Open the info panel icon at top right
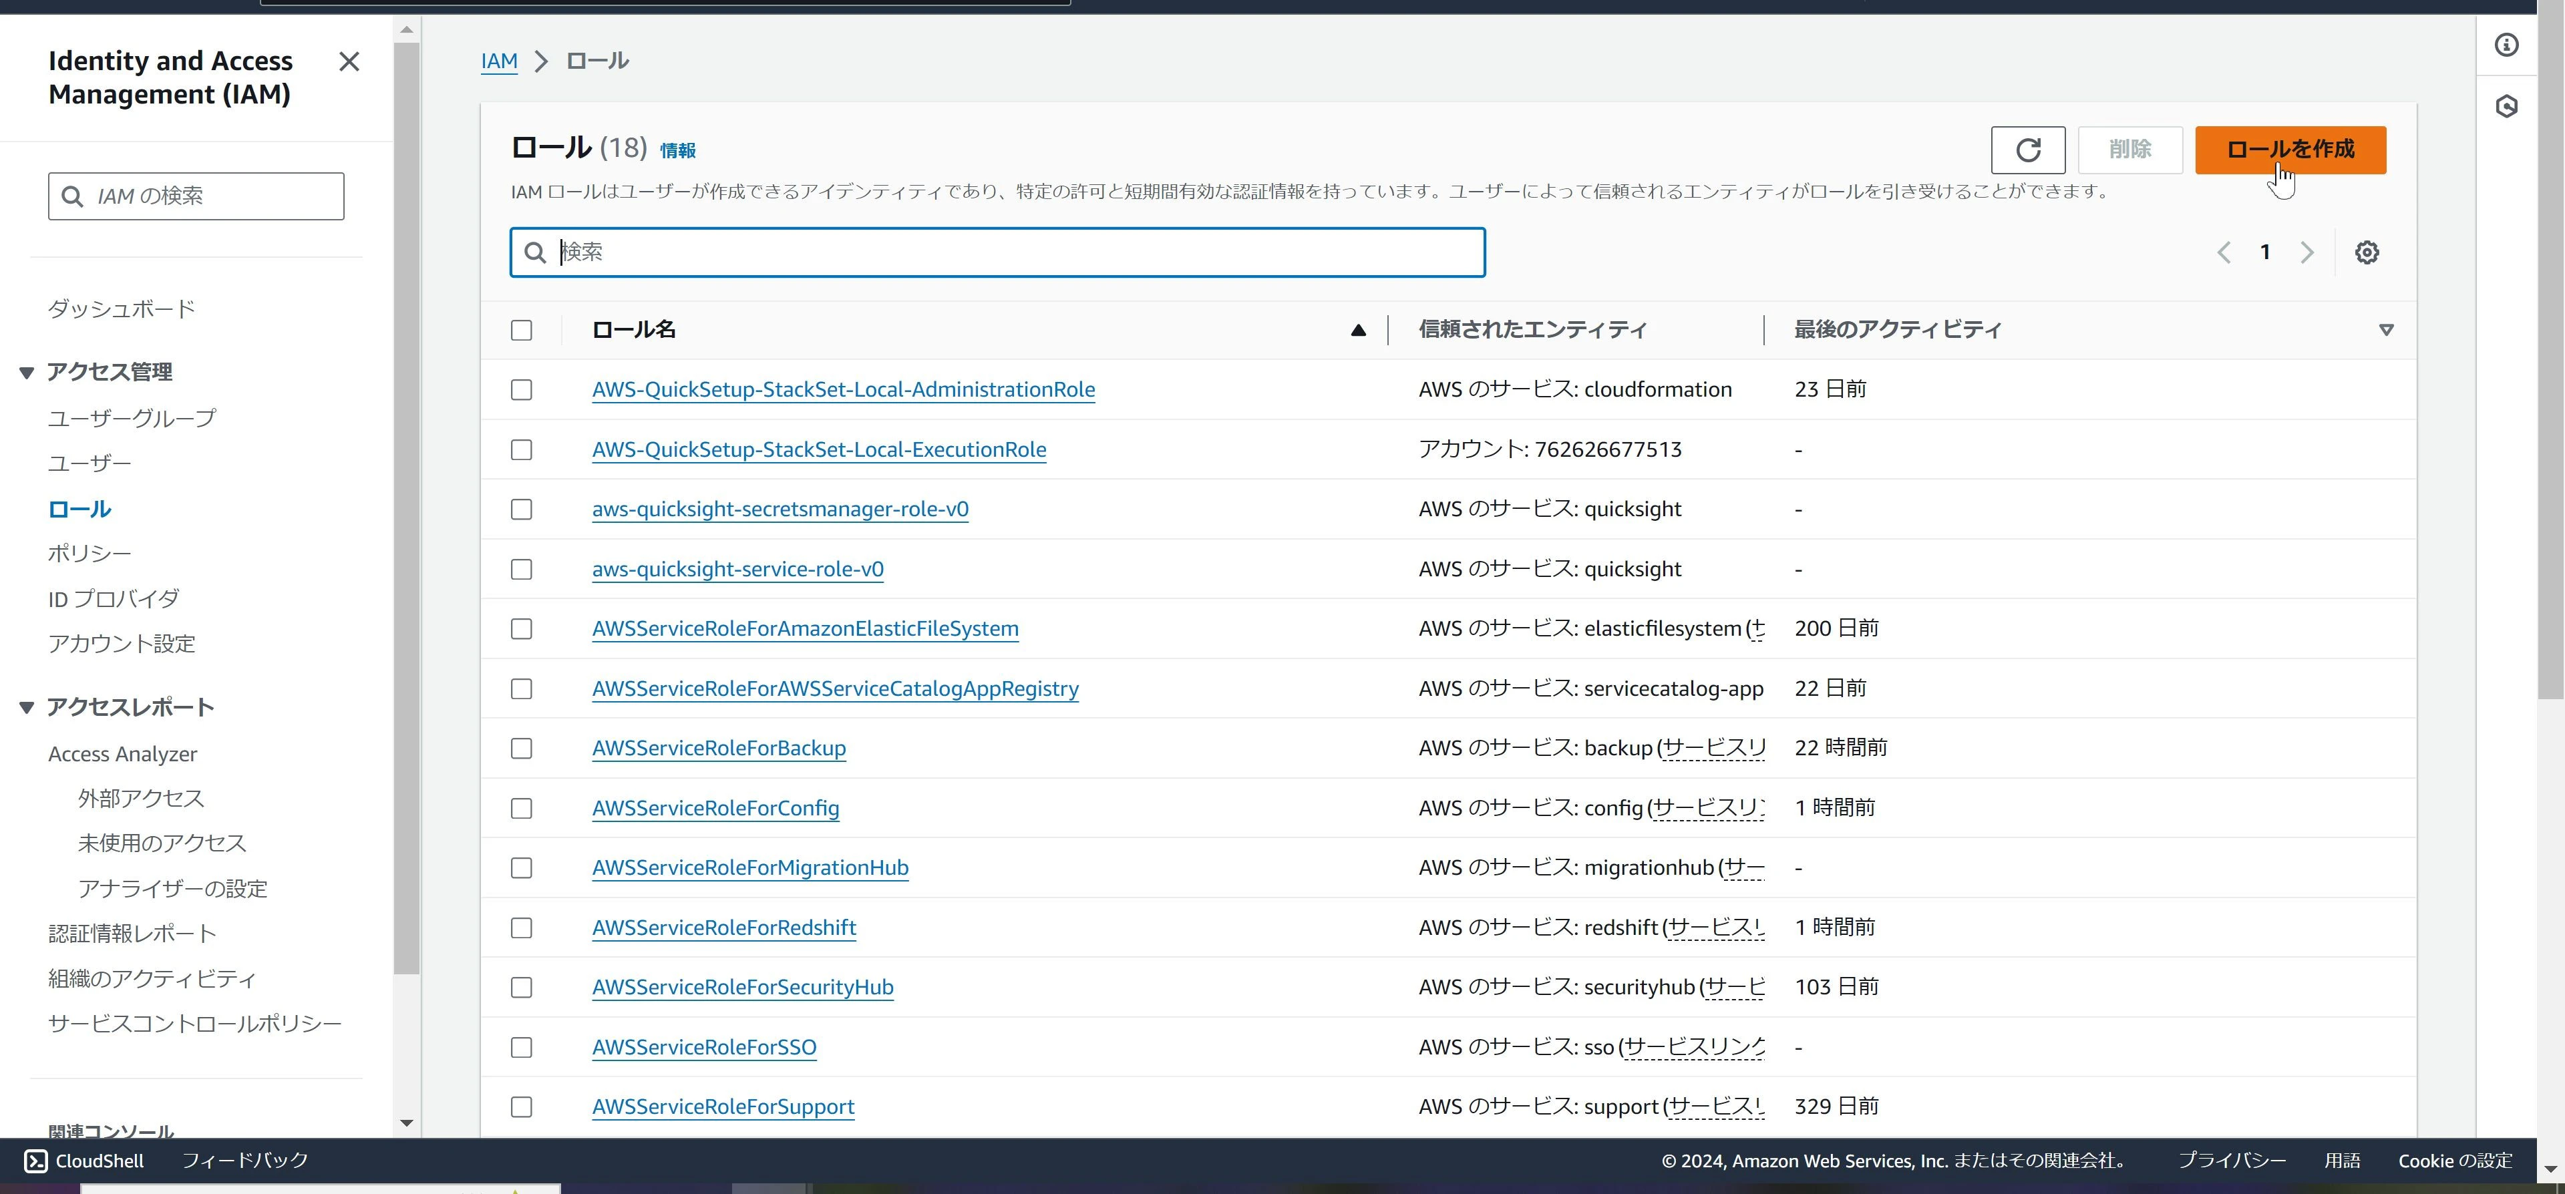 (x=2506, y=45)
